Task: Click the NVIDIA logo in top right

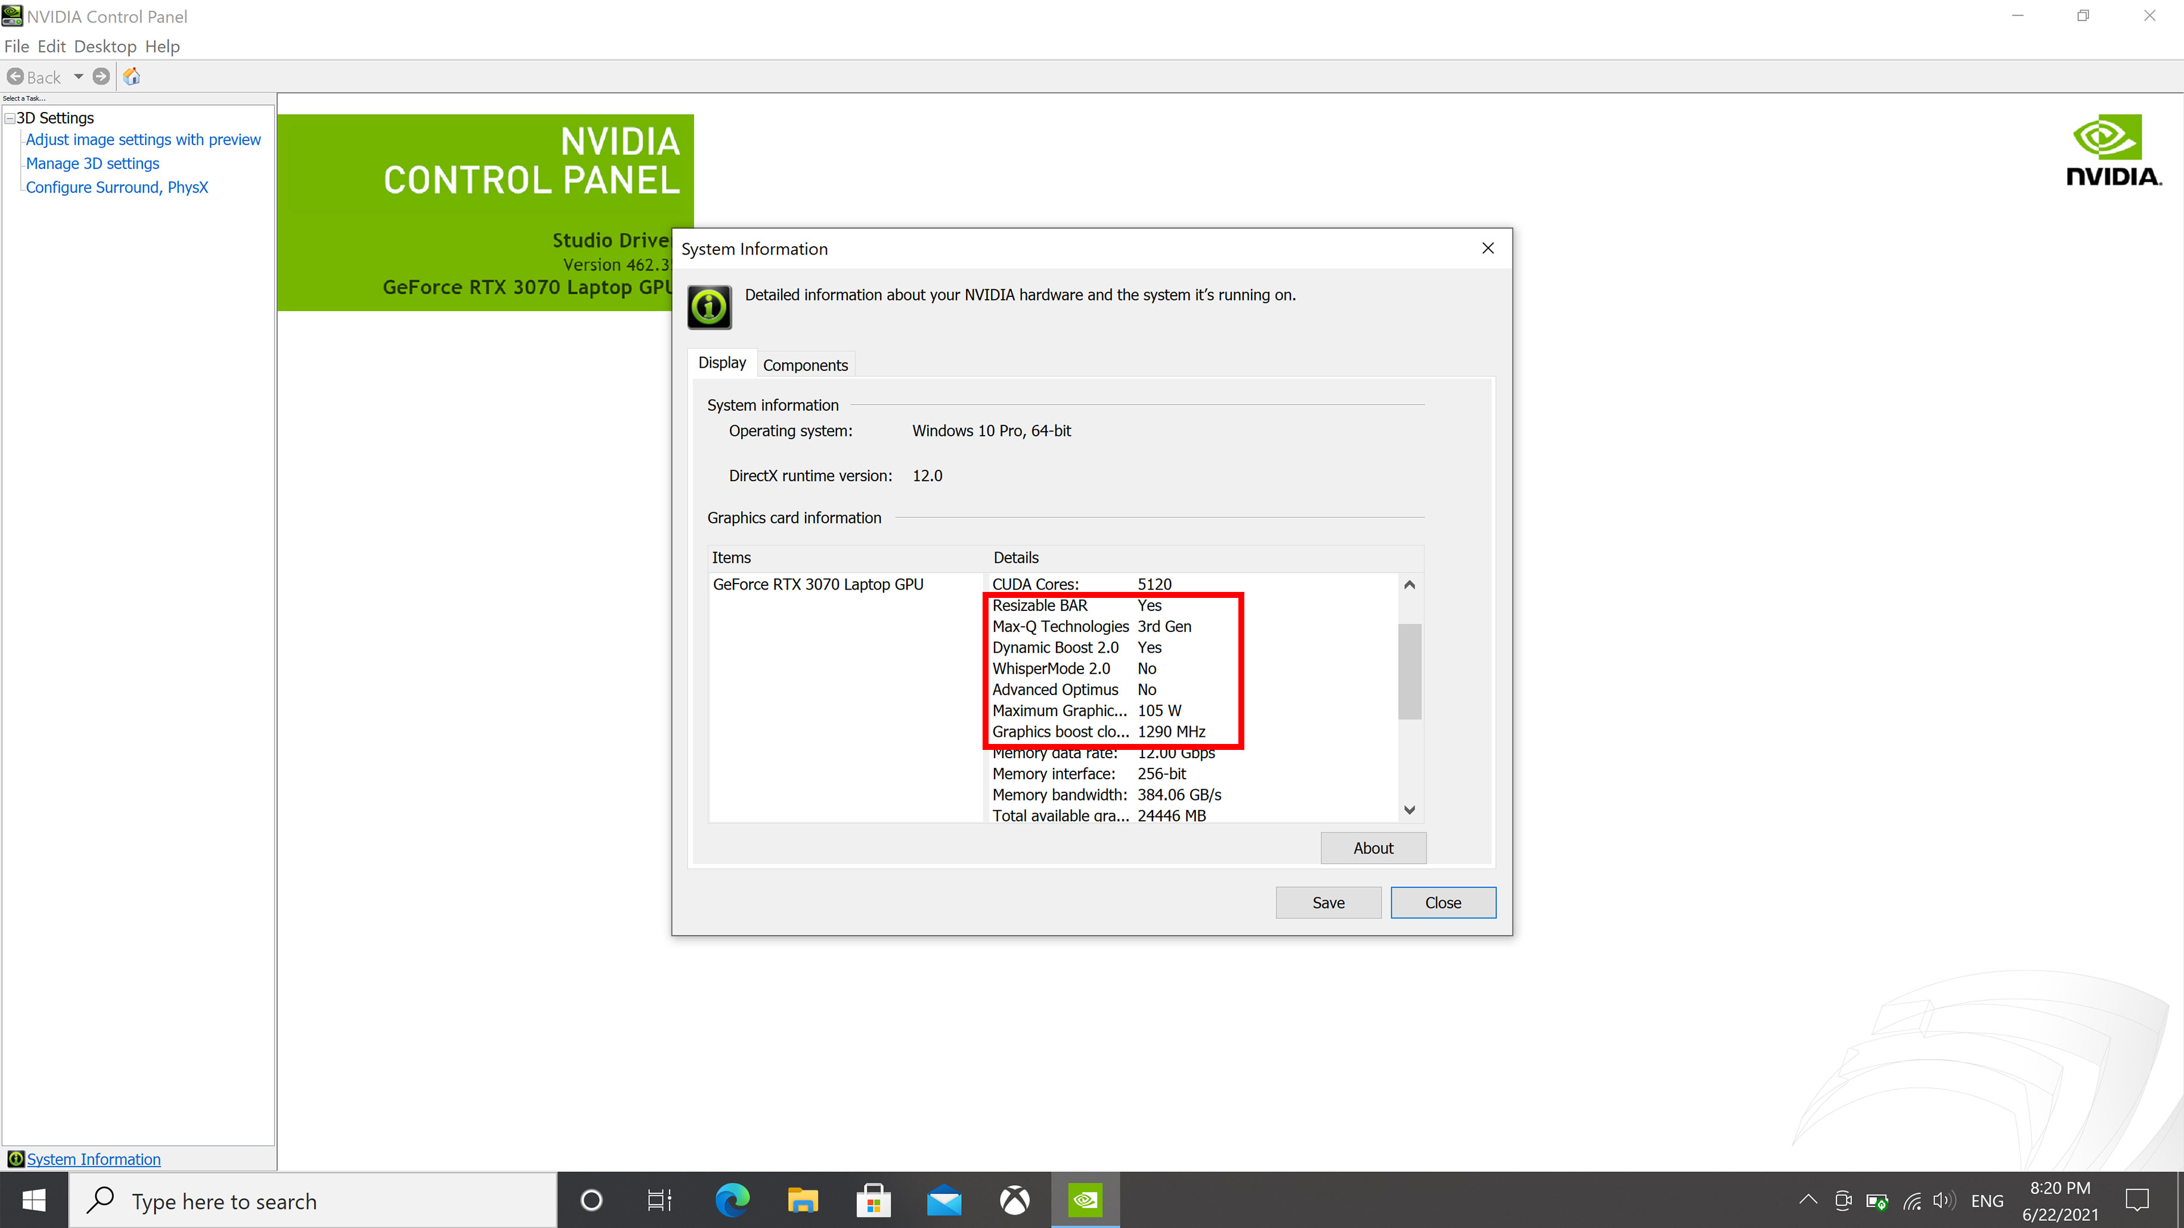Action: [2113, 150]
